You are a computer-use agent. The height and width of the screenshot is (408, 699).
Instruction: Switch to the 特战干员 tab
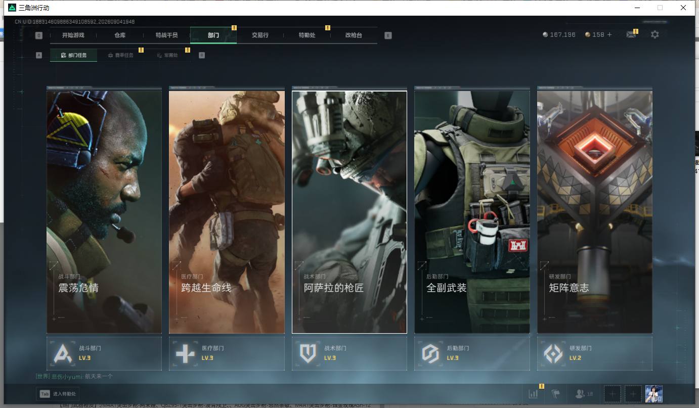pyautogui.click(x=167, y=35)
